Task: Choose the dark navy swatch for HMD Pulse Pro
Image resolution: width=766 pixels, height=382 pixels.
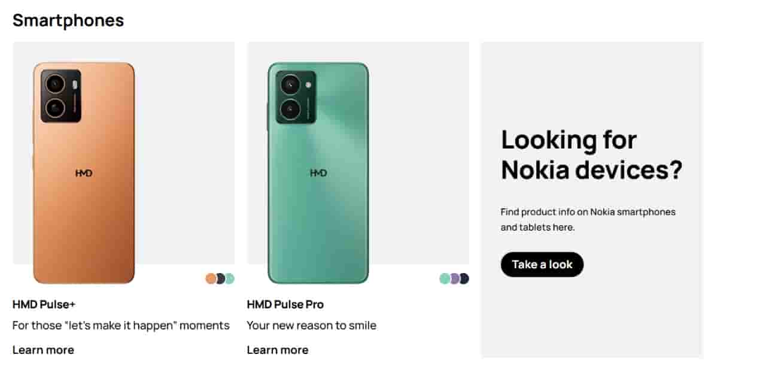Action: 464,278
